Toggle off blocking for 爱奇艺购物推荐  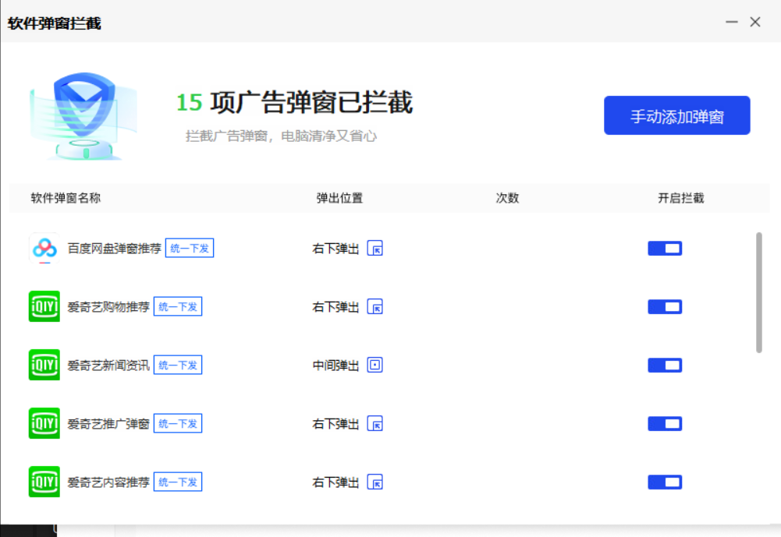click(x=665, y=306)
